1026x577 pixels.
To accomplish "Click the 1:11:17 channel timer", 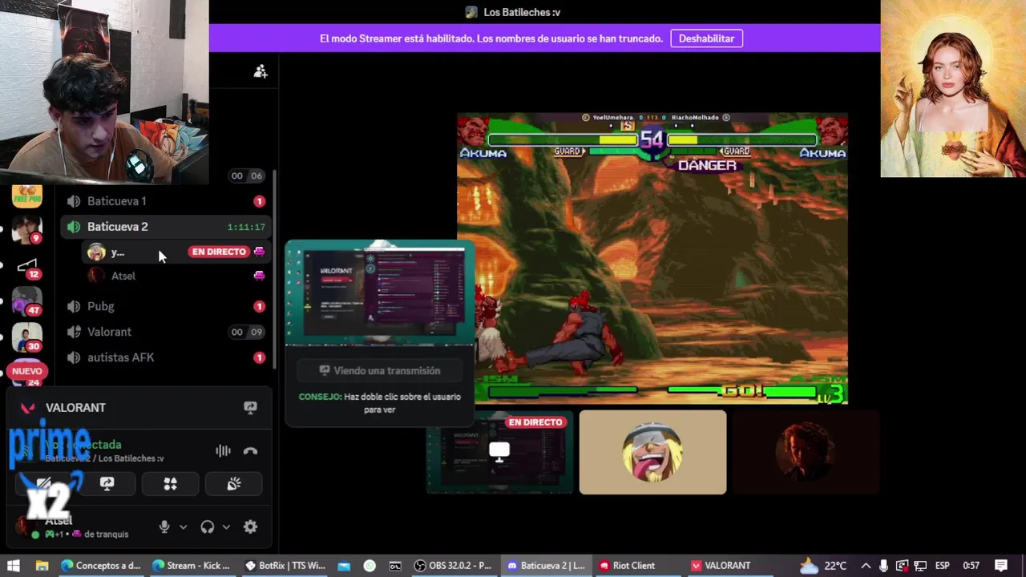I will (x=246, y=228).
